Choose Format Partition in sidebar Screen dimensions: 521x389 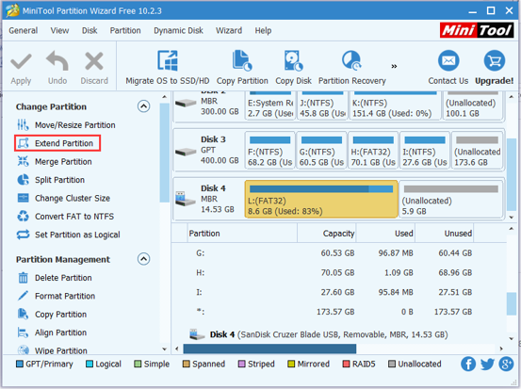[57, 296]
